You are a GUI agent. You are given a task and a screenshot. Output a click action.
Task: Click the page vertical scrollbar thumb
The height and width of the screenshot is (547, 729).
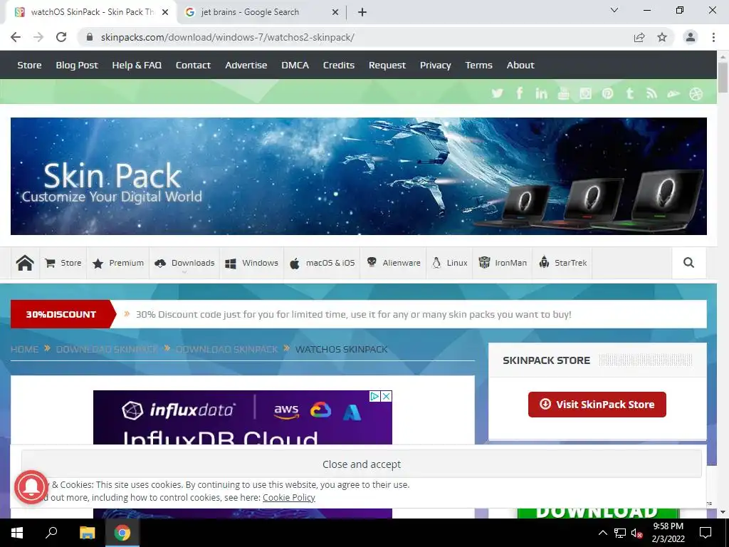pyautogui.click(x=723, y=77)
